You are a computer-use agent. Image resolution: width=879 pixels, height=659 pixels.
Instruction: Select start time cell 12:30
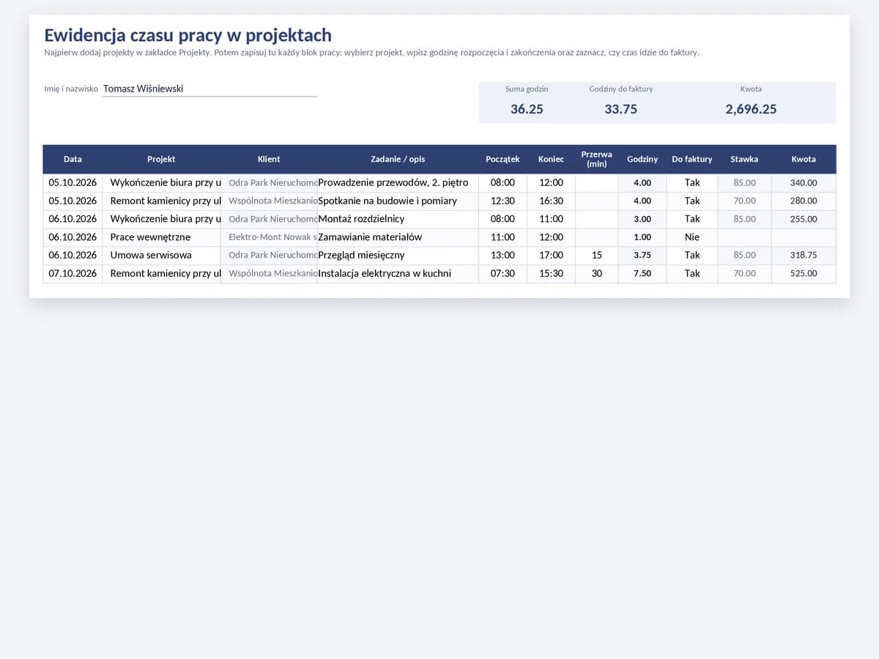502,201
